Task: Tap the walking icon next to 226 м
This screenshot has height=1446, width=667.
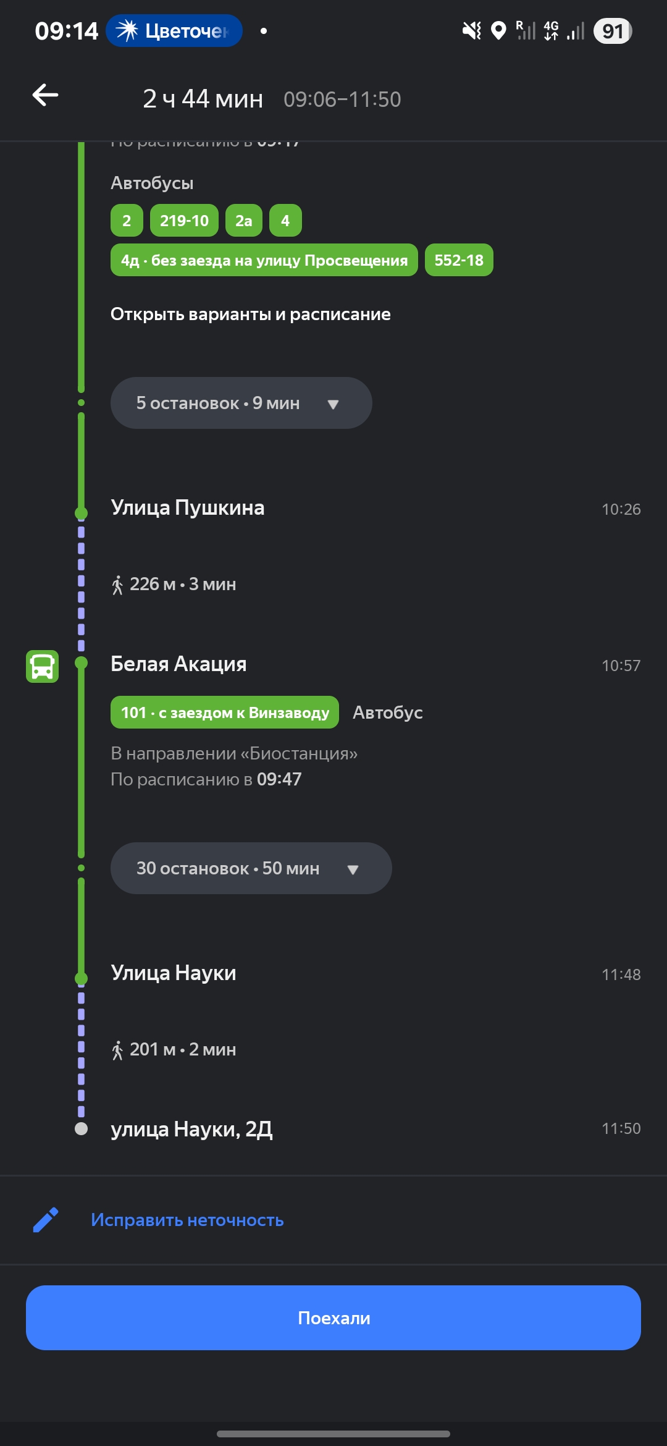Action: [117, 585]
